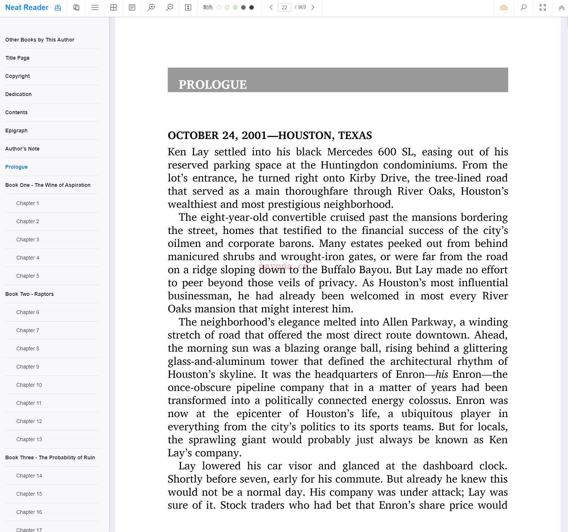Screen dimensions: 568x532
Task: Click the PROLOGUE heading banner
Action: (x=338, y=80)
